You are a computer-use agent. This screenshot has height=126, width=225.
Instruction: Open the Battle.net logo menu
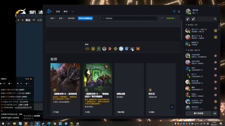[50, 11]
